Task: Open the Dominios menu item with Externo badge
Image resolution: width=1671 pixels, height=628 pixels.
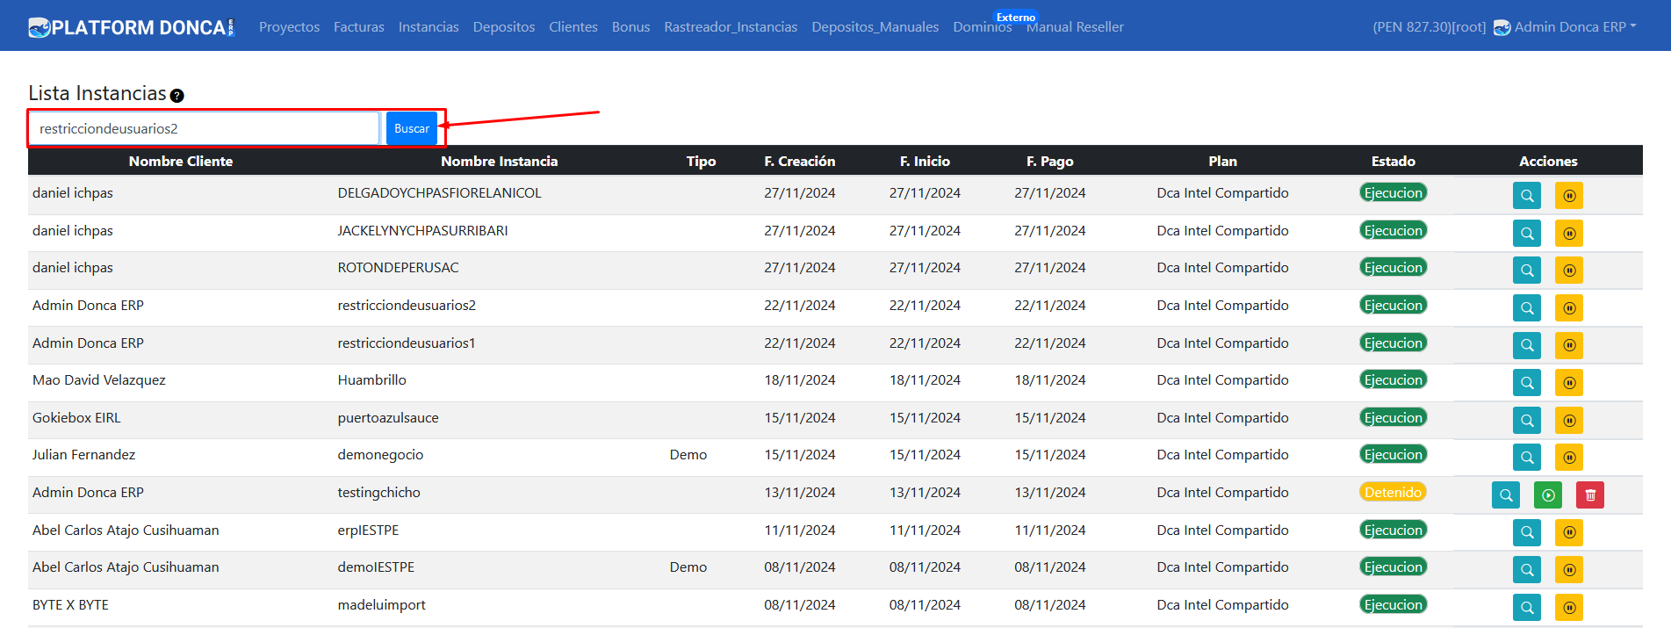Action: (x=982, y=27)
